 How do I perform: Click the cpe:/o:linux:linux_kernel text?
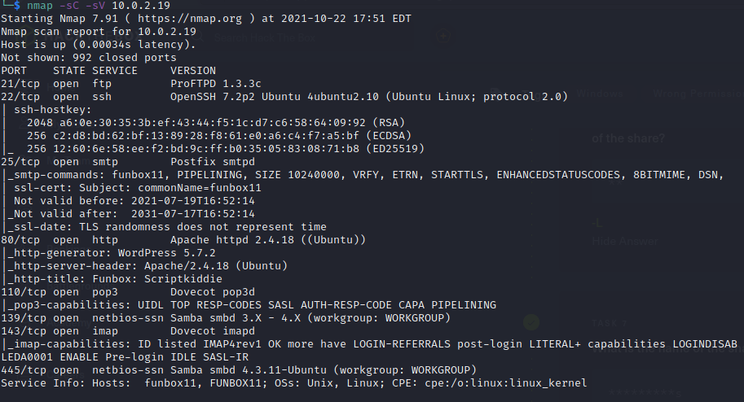[506, 383]
